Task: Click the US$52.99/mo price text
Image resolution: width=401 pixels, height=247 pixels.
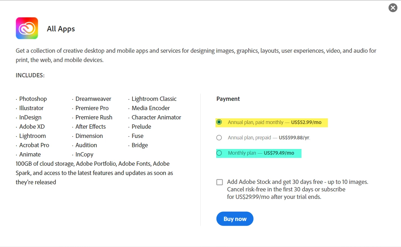Action: click(x=306, y=122)
